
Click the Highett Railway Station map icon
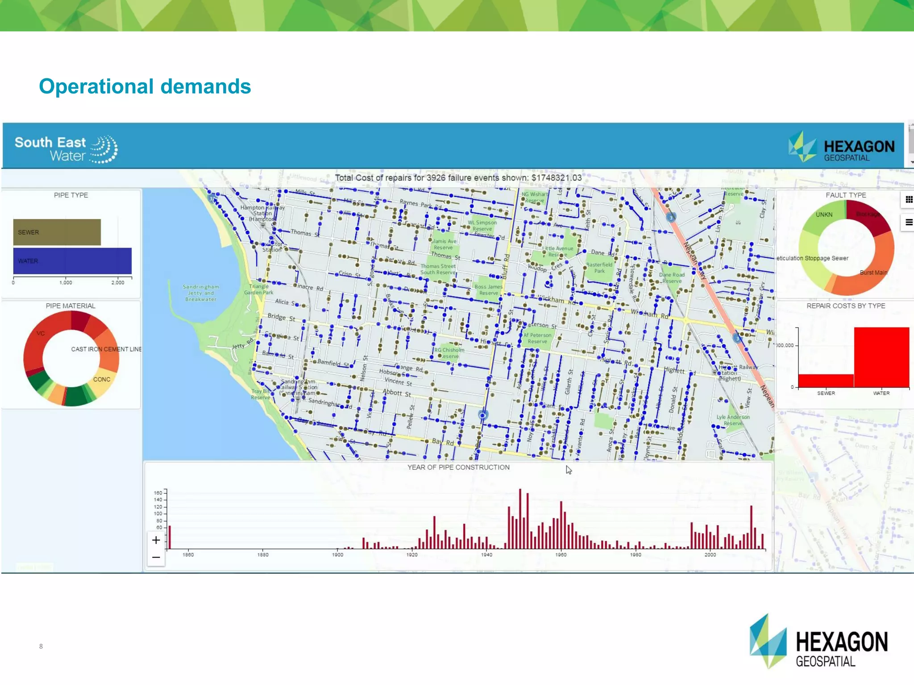tap(715, 372)
